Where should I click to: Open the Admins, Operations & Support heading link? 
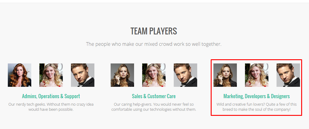coord(51,96)
